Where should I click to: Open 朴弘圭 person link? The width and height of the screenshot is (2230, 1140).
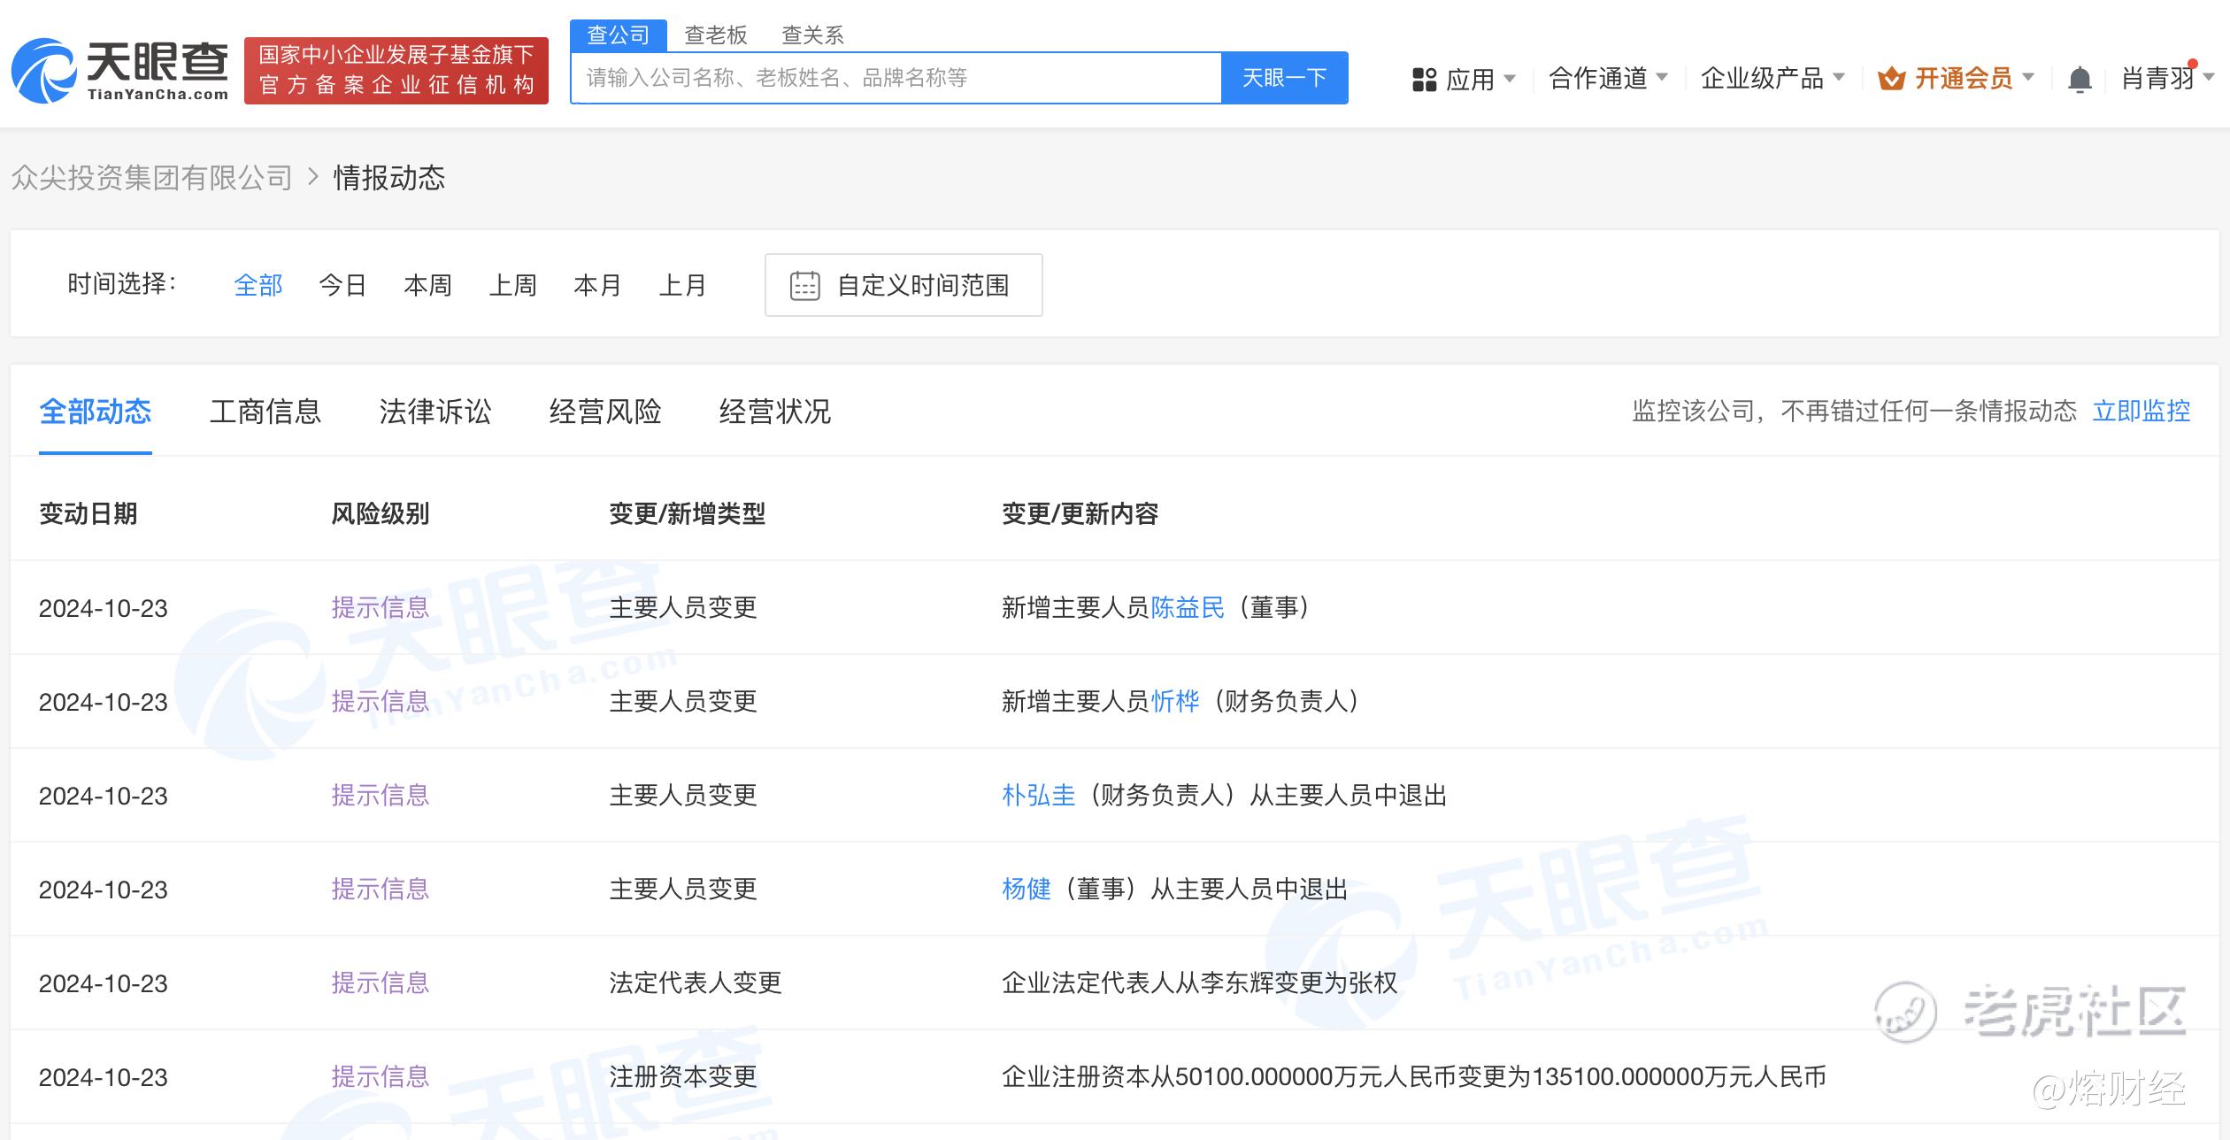[1039, 795]
